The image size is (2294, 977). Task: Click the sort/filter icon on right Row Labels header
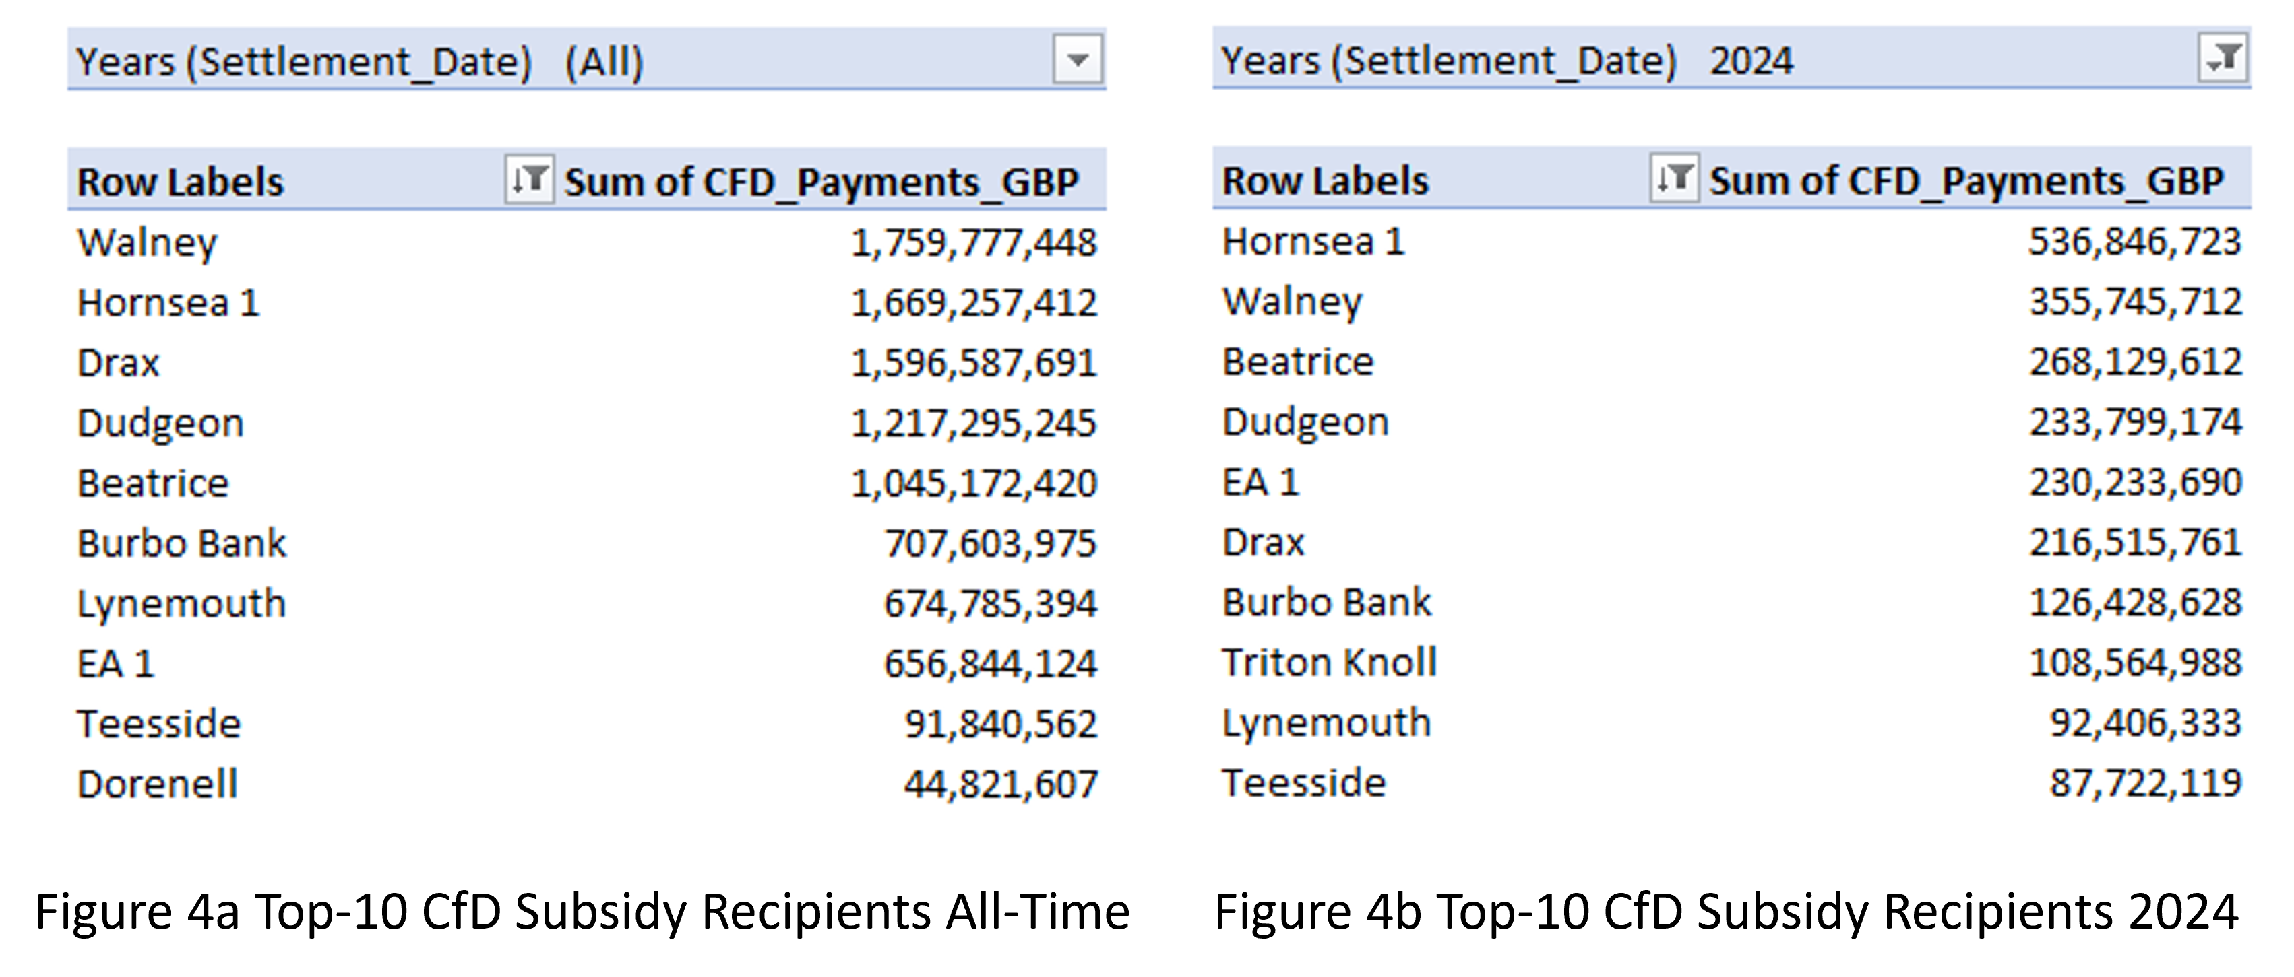coord(1674,179)
